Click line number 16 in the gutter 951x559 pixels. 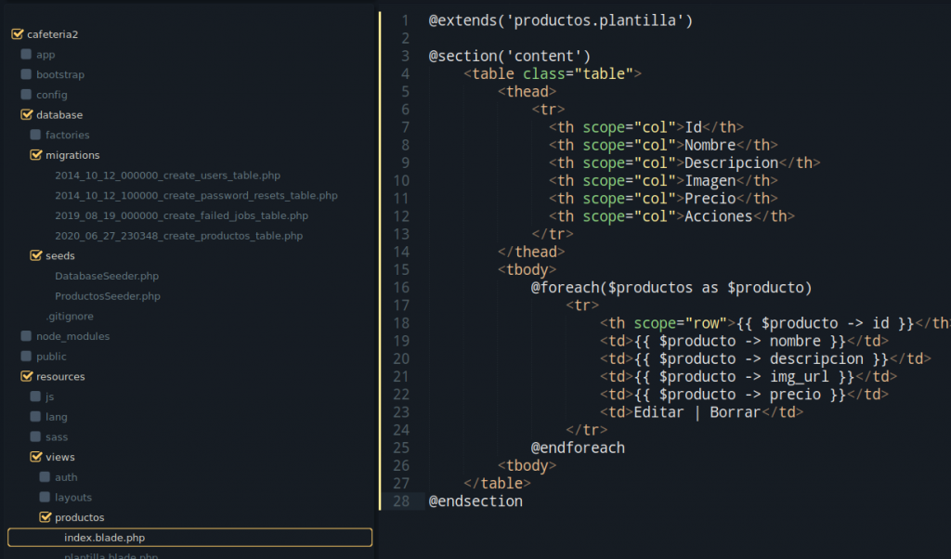401,288
